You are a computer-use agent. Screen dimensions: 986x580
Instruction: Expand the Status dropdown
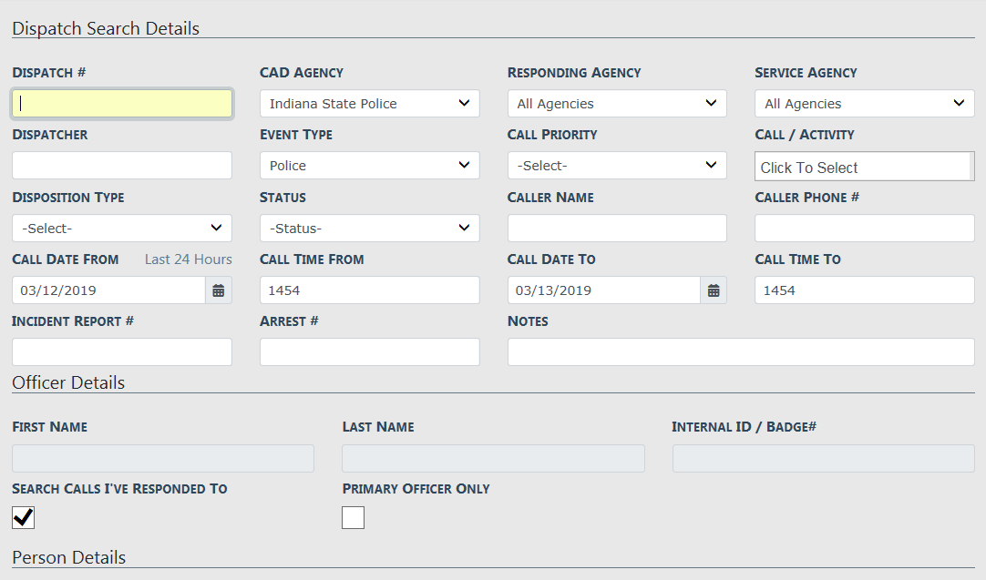369,228
